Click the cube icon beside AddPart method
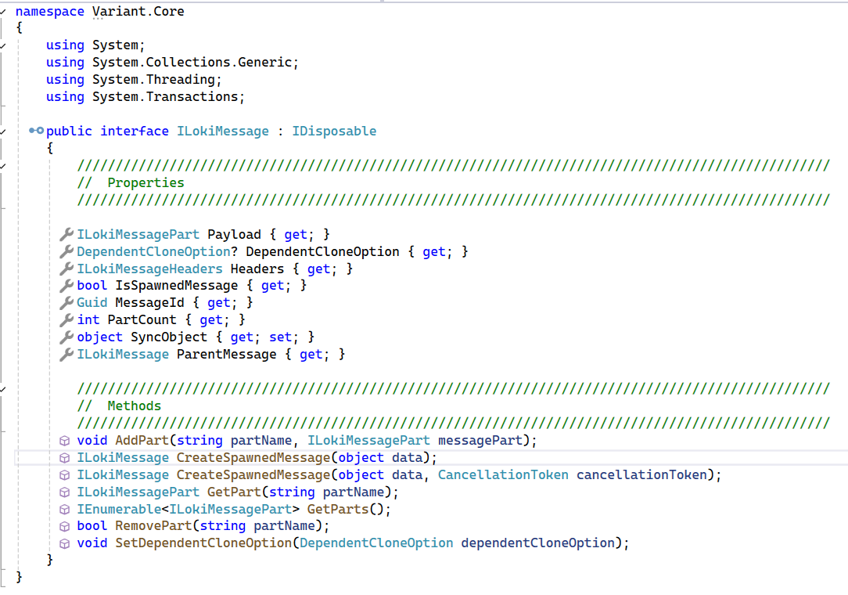This screenshot has width=848, height=595. coord(66,441)
